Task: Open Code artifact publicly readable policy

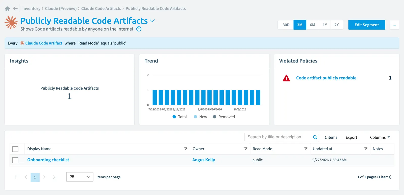Action: click(x=326, y=78)
